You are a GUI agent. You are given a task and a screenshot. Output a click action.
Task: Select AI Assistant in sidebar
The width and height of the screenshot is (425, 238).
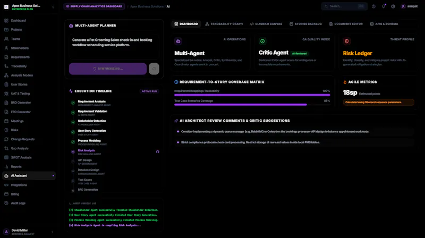tap(29, 176)
